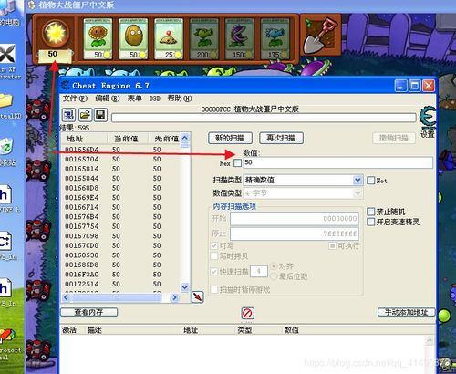Open the 文件(F) menu
Image resolution: width=456 pixels, height=374 pixels.
(x=75, y=99)
